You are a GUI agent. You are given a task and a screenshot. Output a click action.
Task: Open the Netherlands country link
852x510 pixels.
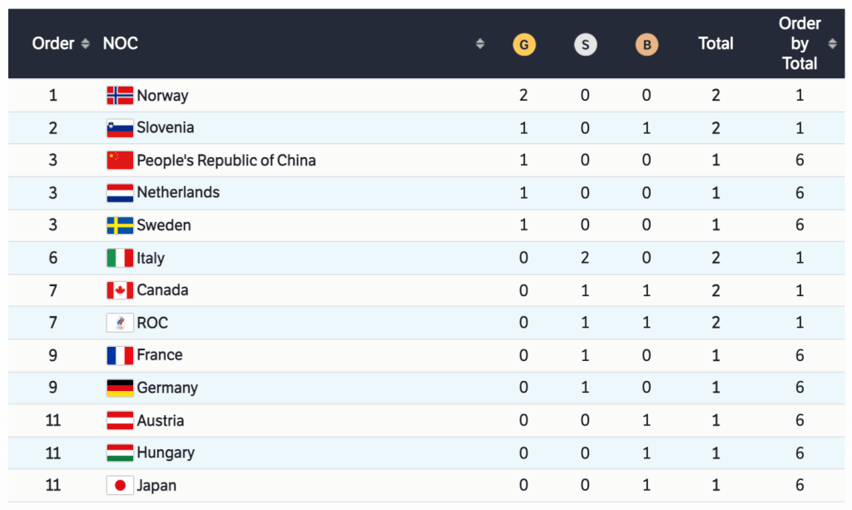[x=178, y=192]
